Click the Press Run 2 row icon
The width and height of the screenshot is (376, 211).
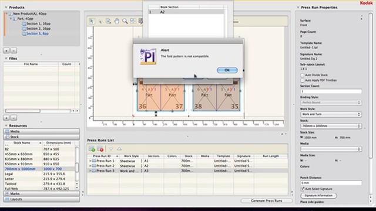tap(94, 166)
